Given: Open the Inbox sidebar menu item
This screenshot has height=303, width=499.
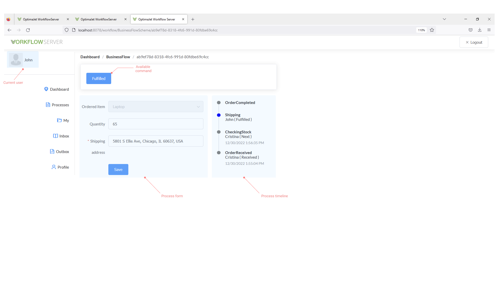Looking at the screenshot, I should (x=61, y=136).
